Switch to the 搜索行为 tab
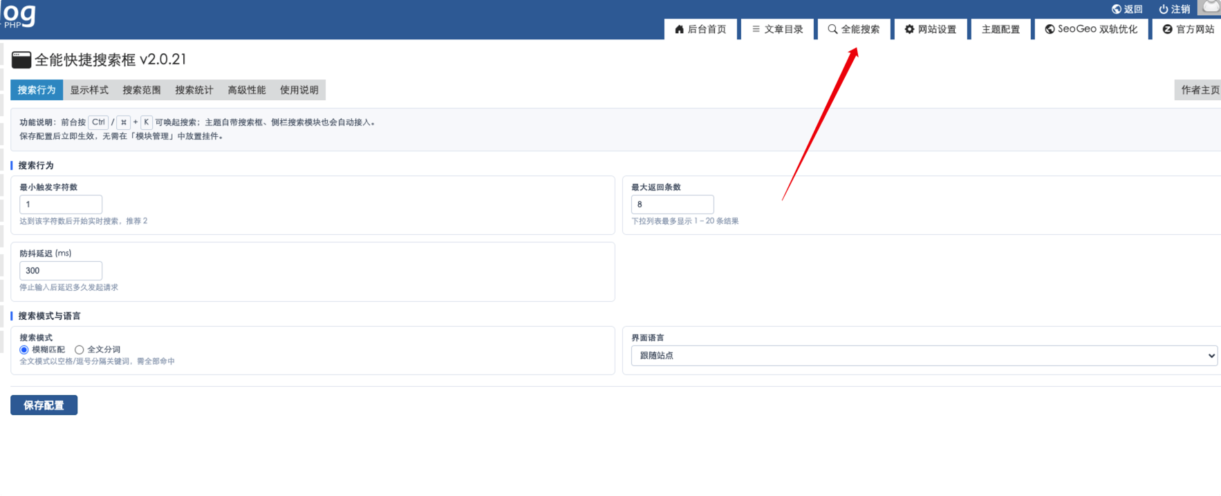 coord(37,90)
